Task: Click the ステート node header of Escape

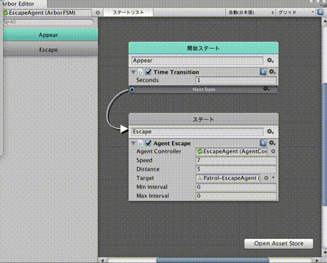Action: [x=203, y=119]
